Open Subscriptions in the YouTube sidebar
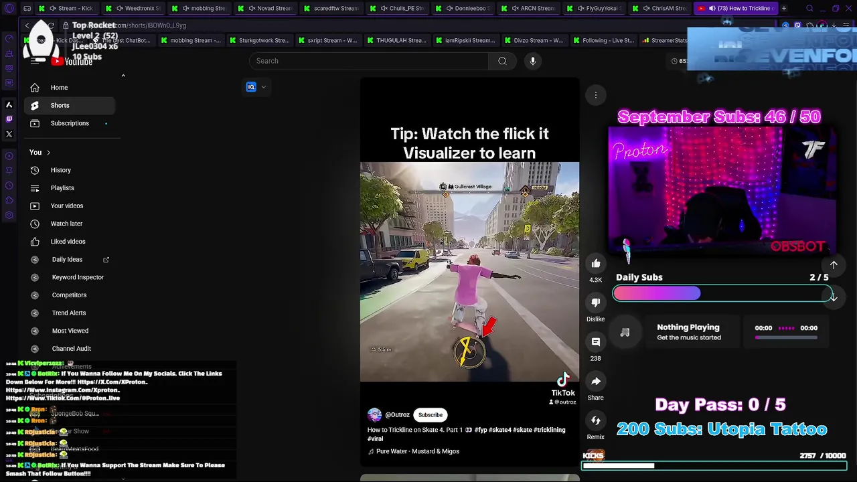857x482 pixels. (70, 123)
